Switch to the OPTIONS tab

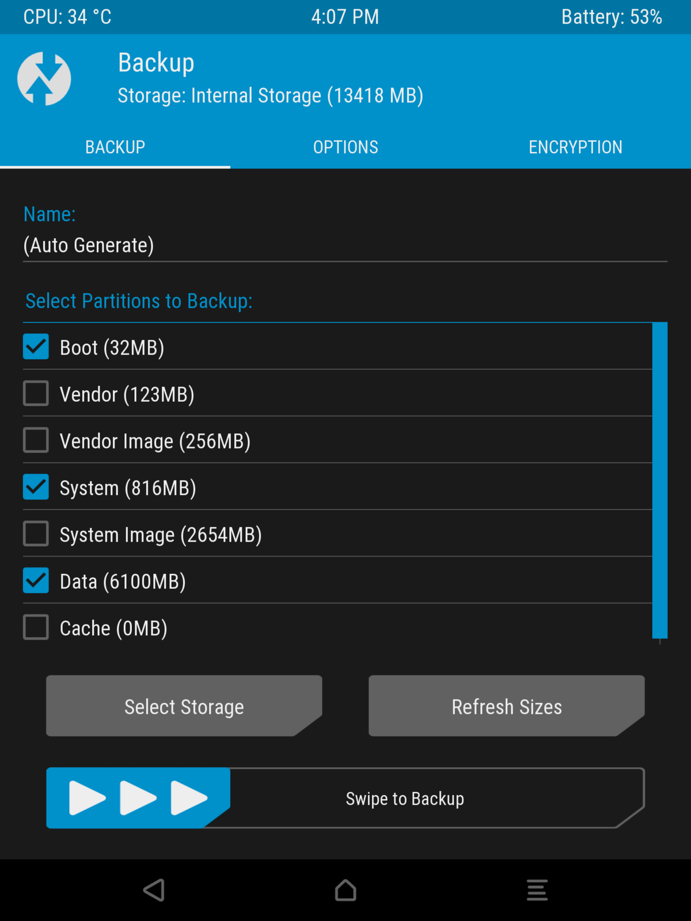[345, 147]
